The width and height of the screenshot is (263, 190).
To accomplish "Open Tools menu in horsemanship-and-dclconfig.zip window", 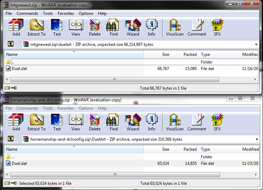I will coord(48,108).
